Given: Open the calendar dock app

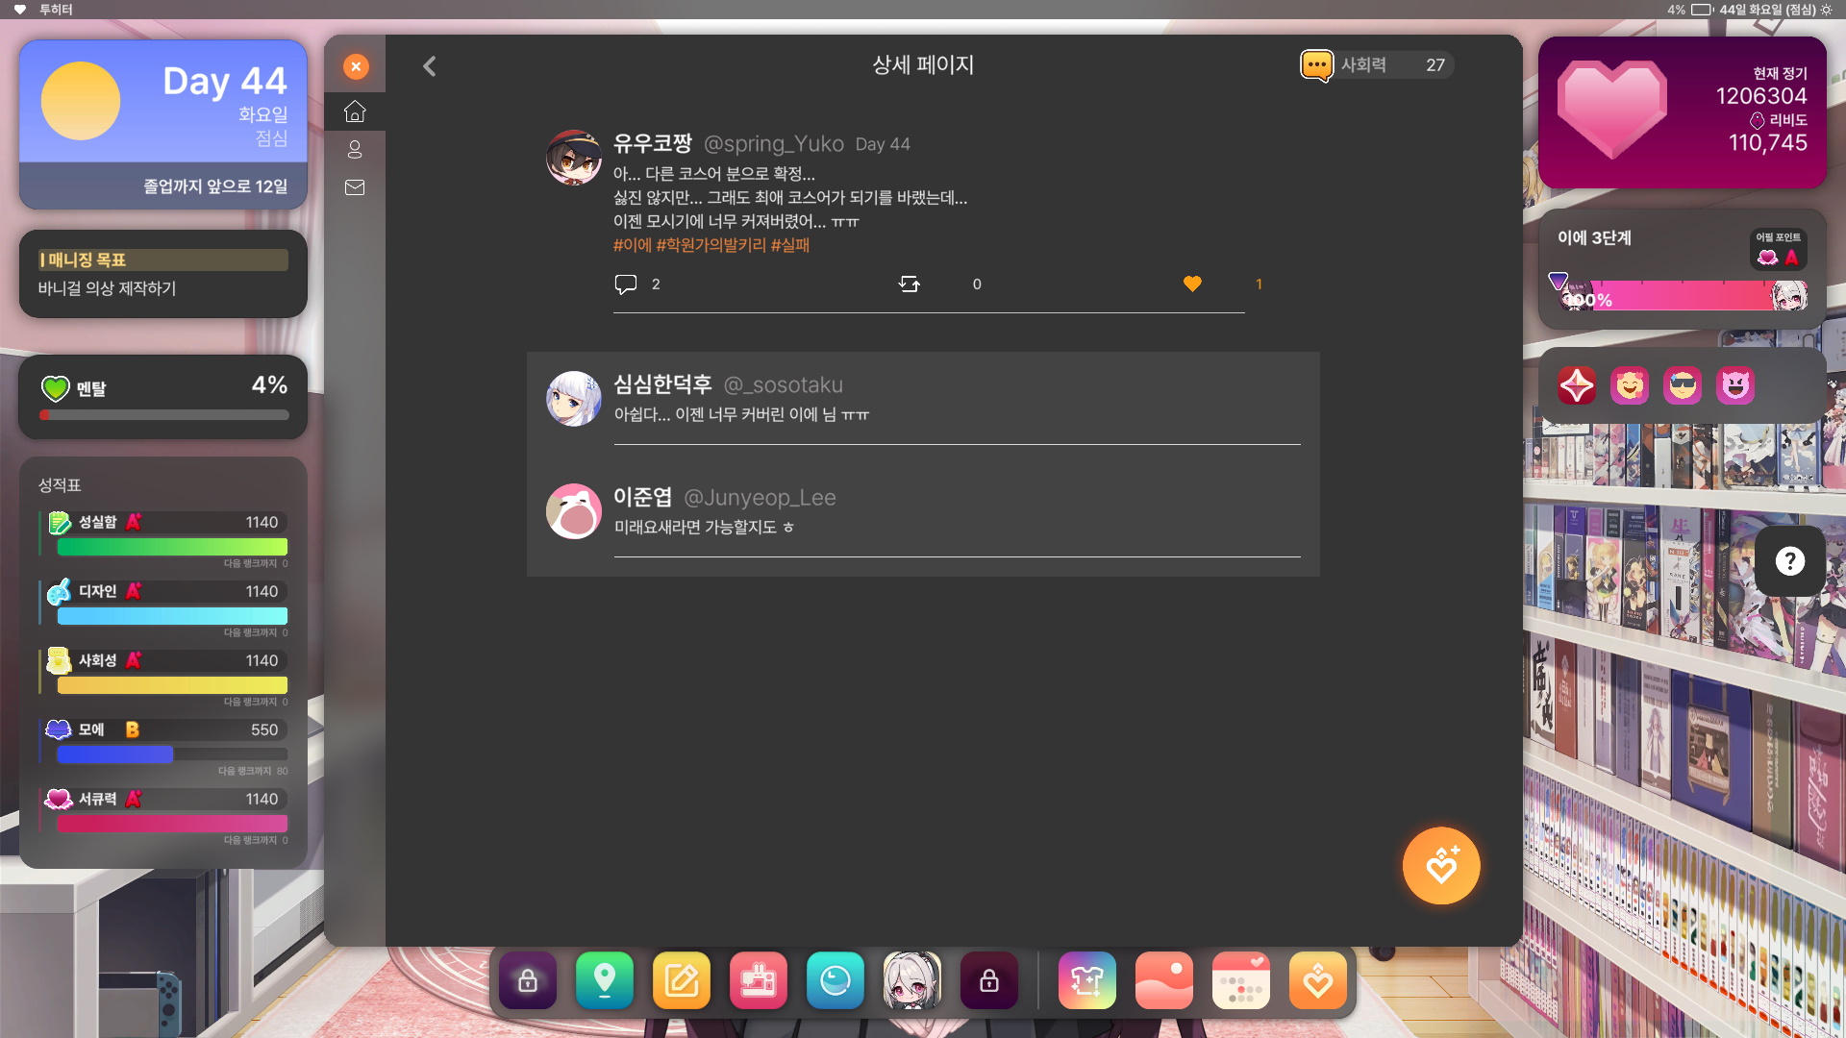Looking at the screenshot, I should (x=1241, y=980).
